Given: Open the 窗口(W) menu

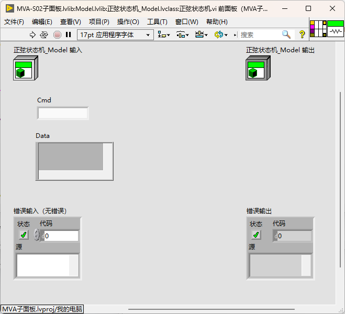Looking at the screenshot, I should click(x=187, y=22).
